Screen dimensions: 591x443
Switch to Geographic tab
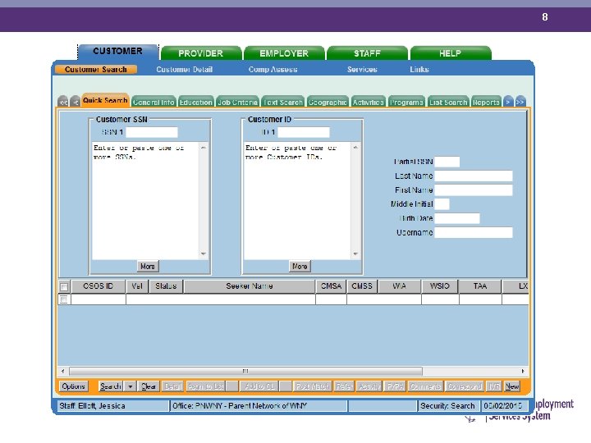click(x=328, y=102)
